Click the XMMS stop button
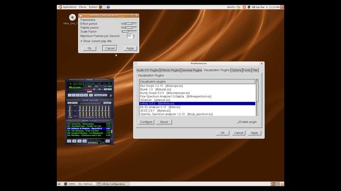 tap(82, 95)
